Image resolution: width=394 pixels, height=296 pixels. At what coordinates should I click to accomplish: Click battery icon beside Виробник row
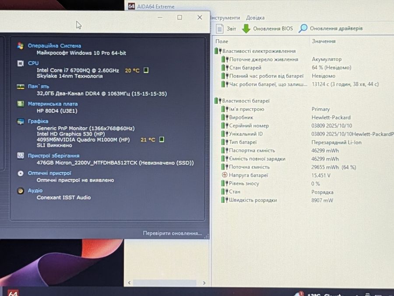[225, 117]
